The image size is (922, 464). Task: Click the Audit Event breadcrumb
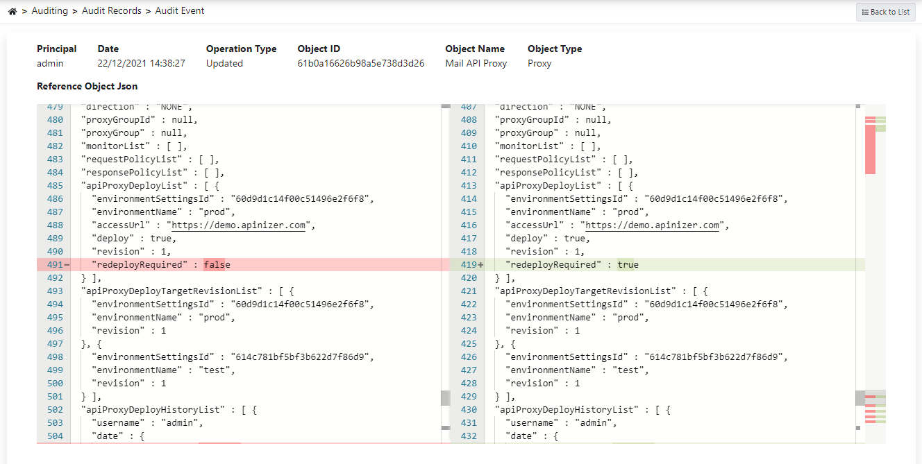click(180, 11)
